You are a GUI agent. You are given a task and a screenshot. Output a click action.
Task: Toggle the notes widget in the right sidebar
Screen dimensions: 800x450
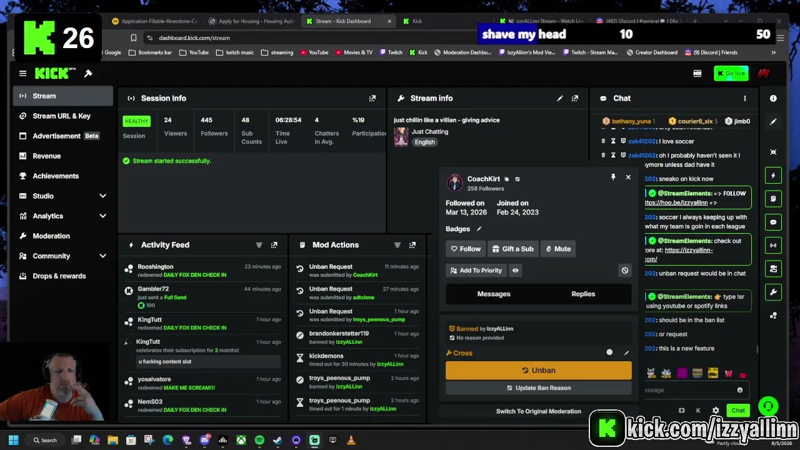click(x=773, y=199)
